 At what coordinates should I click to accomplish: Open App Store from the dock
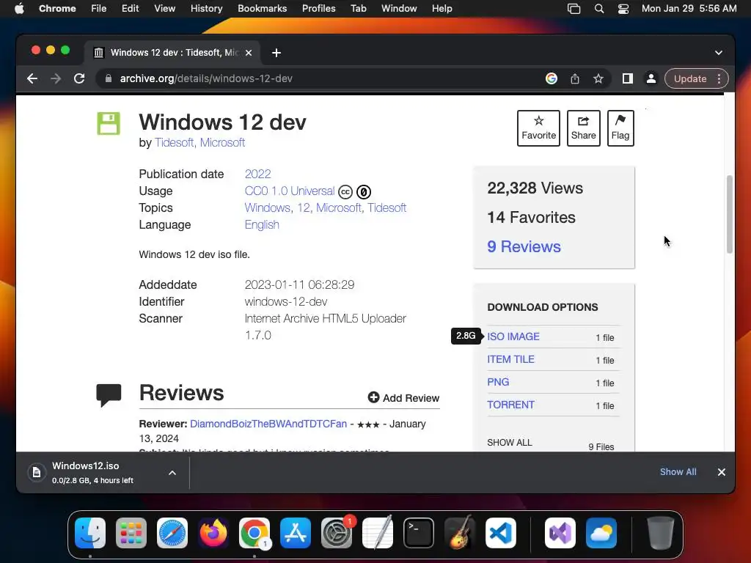(296, 533)
